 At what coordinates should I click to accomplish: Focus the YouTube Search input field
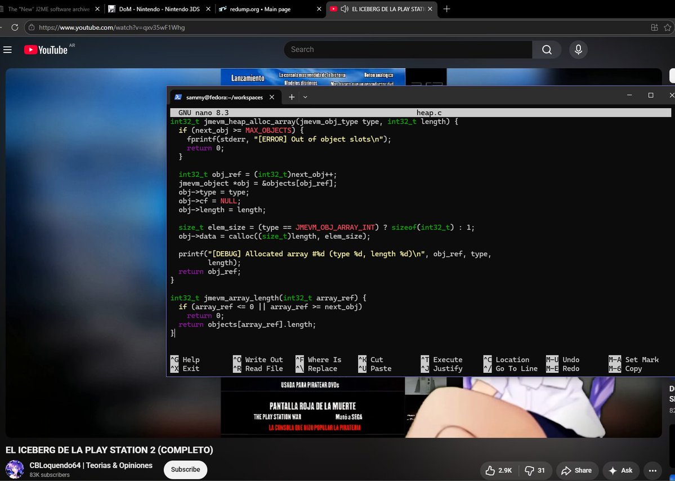click(408, 50)
